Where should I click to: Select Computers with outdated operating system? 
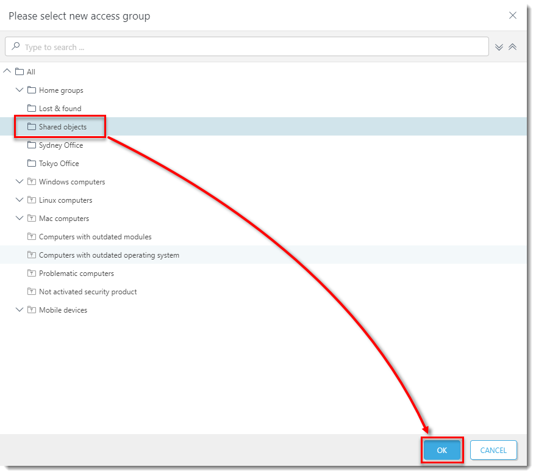[109, 255]
